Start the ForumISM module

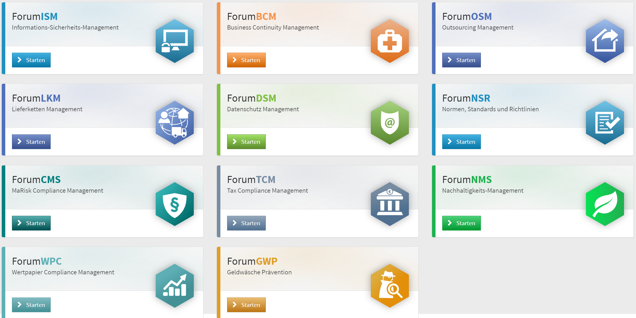pyautogui.click(x=31, y=60)
